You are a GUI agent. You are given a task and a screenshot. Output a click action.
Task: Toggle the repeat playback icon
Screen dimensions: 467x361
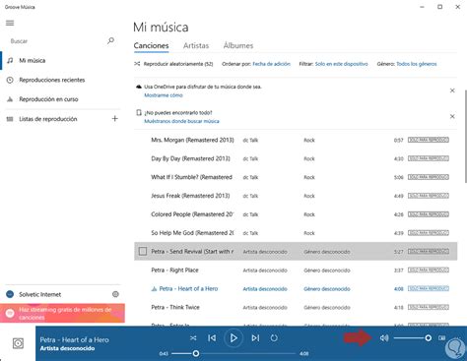click(274, 337)
